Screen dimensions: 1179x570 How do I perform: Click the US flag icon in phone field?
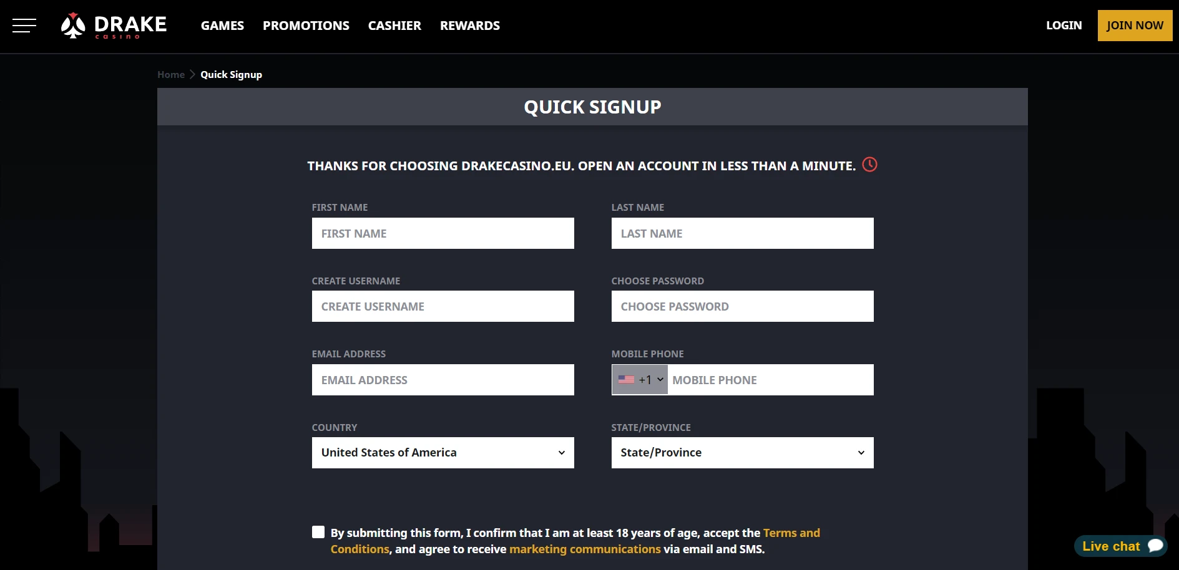[626, 380]
